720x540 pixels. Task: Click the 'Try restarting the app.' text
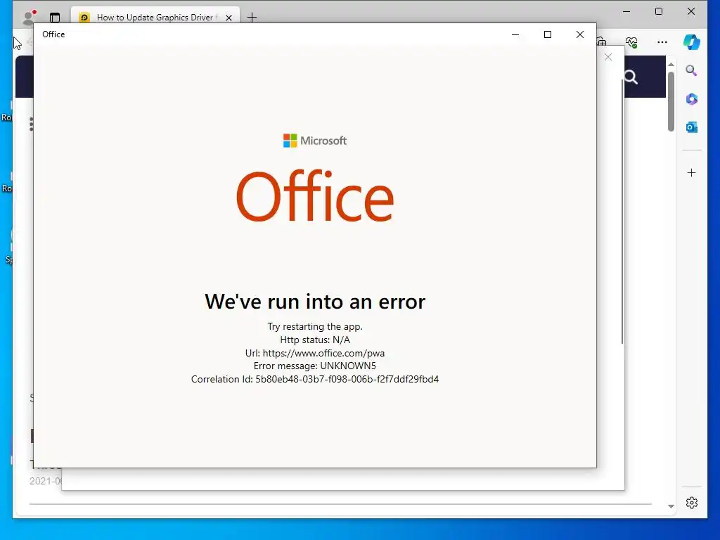pos(315,326)
